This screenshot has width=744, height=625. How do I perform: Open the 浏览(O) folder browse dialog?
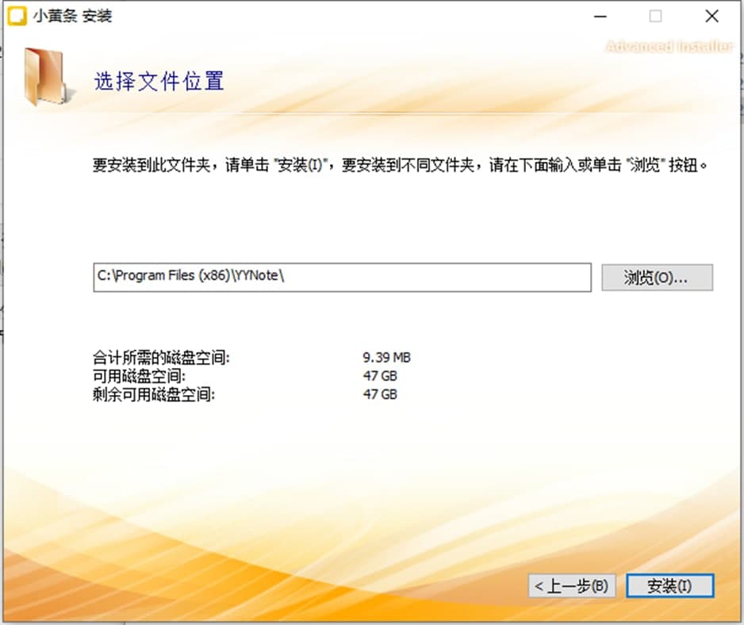tap(658, 277)
